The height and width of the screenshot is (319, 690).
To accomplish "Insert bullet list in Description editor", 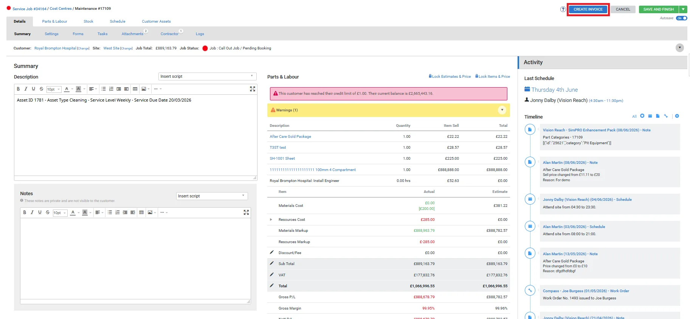I will coord(103,89).
